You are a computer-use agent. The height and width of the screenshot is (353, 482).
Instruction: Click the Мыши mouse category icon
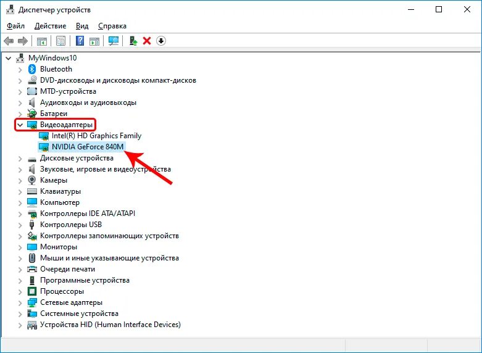(32, 258)
